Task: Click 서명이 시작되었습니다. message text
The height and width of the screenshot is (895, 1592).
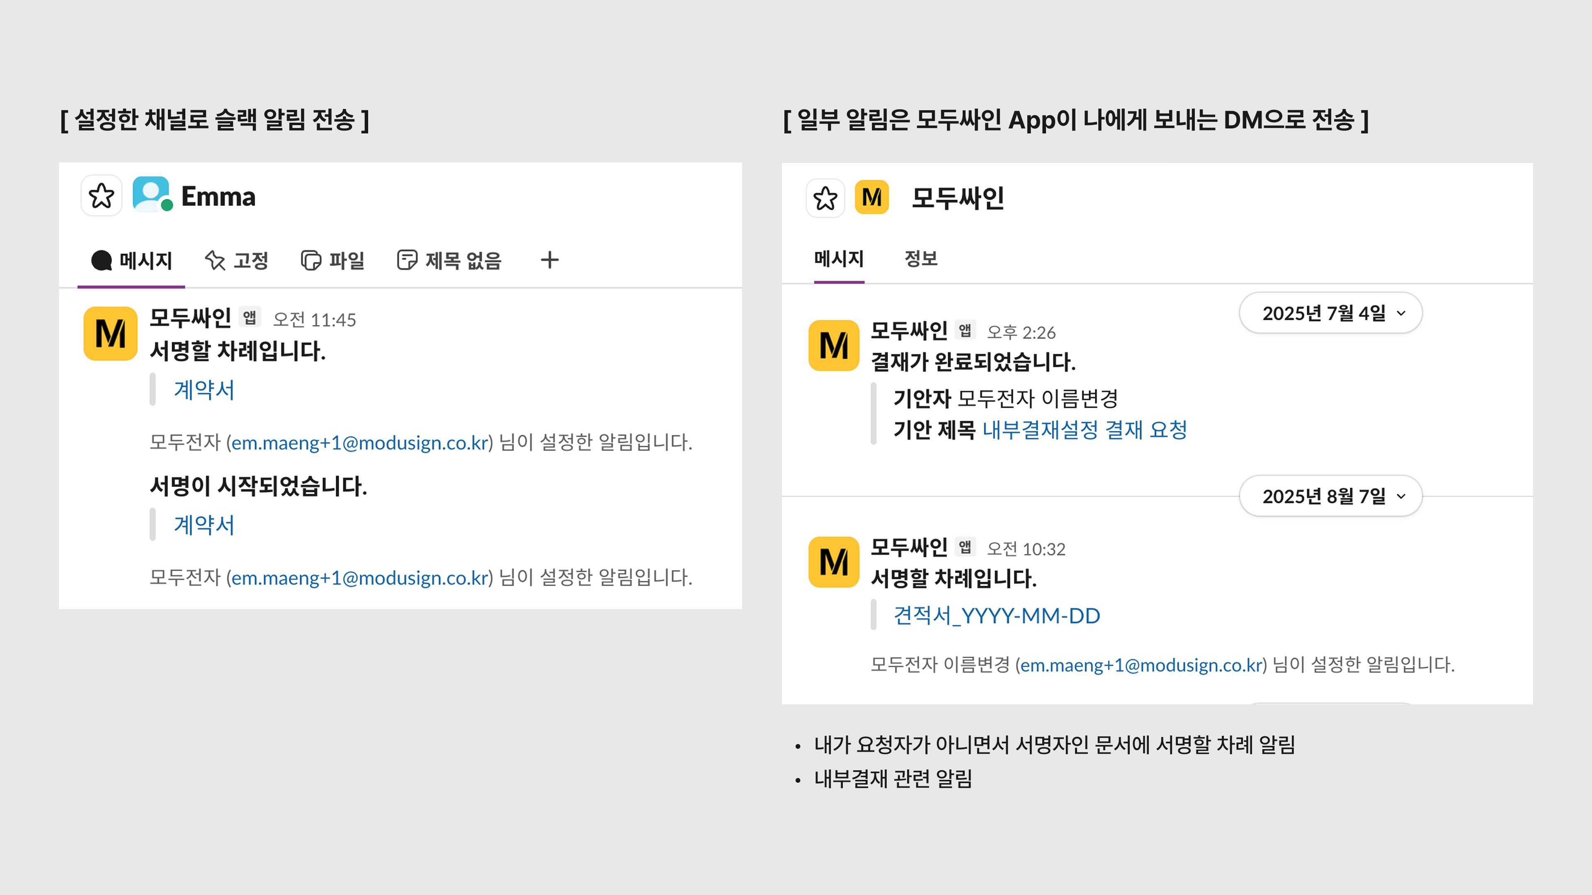Action: tap(258, 486)
